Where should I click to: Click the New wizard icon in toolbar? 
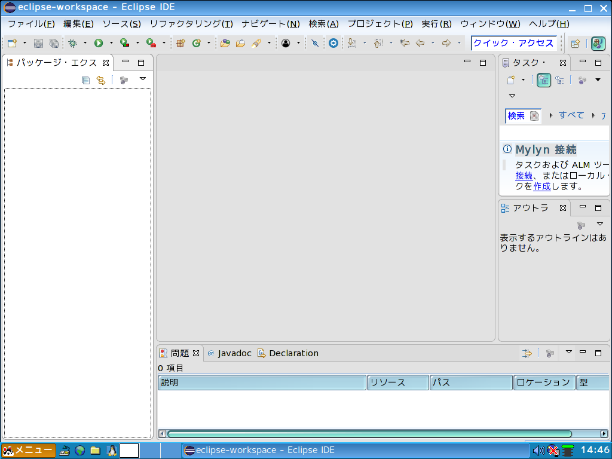12,43
